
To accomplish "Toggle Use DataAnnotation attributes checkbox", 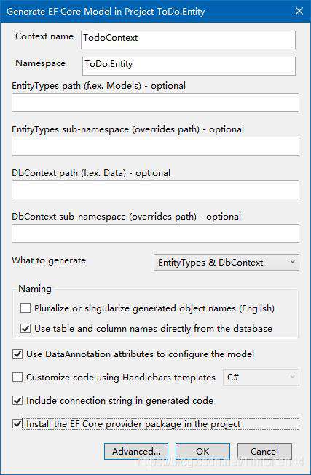I will [17, 354].
